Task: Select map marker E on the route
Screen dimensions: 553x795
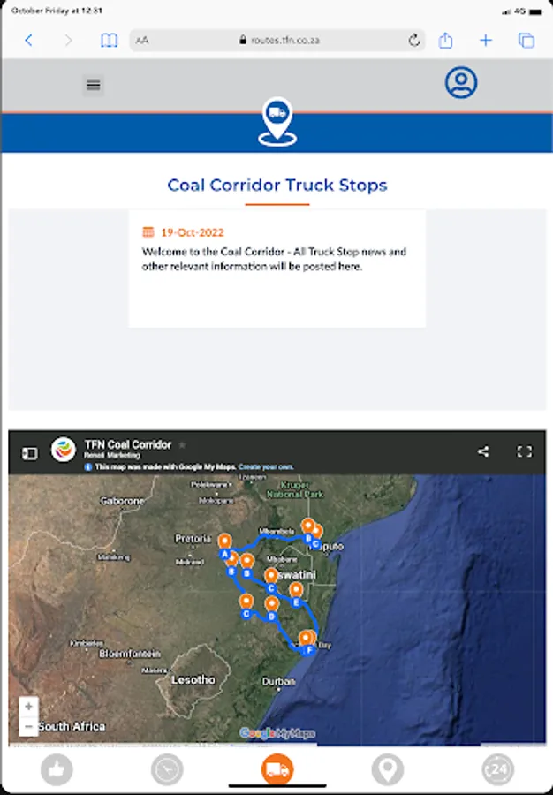Action: click(296, 594)
